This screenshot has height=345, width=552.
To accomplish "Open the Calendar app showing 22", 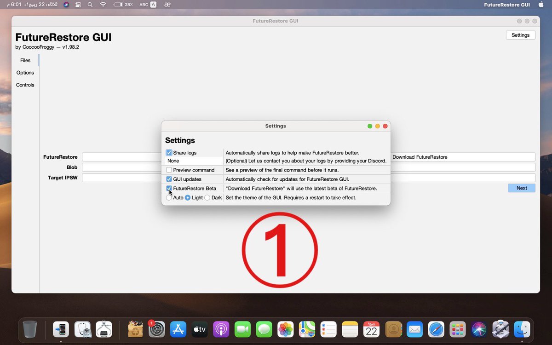I will tap(372, 329).
